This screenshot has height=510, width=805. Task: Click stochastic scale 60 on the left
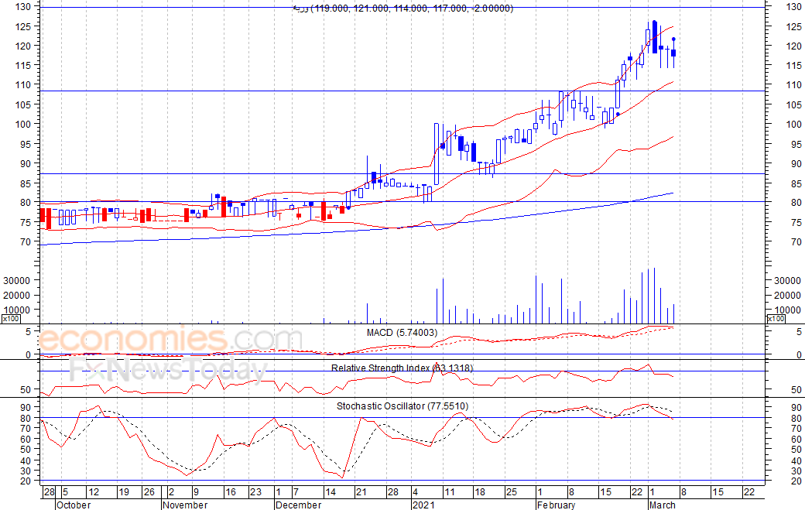pos(26,439)
